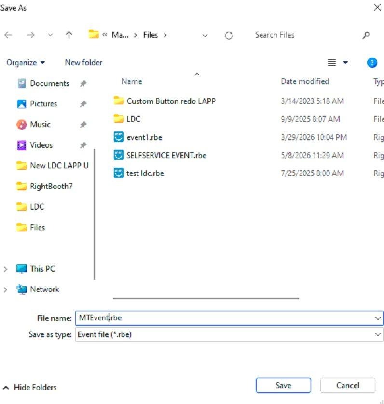Create a New folder
The width and height of the screenshot is (384, 404).
[x=83, y=63]
